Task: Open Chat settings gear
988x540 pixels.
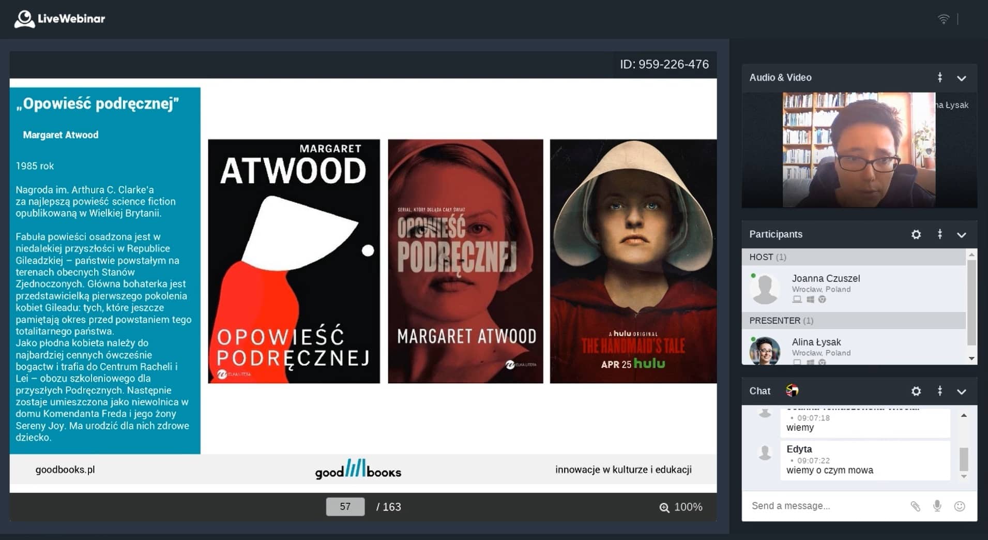Action: click(916, 391)
